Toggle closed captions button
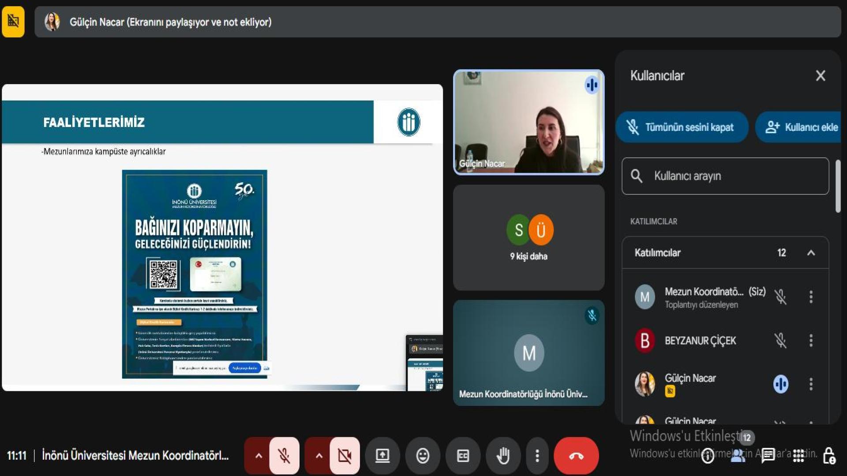Screen dimensions: 847x476 click(x=463, y=456)
